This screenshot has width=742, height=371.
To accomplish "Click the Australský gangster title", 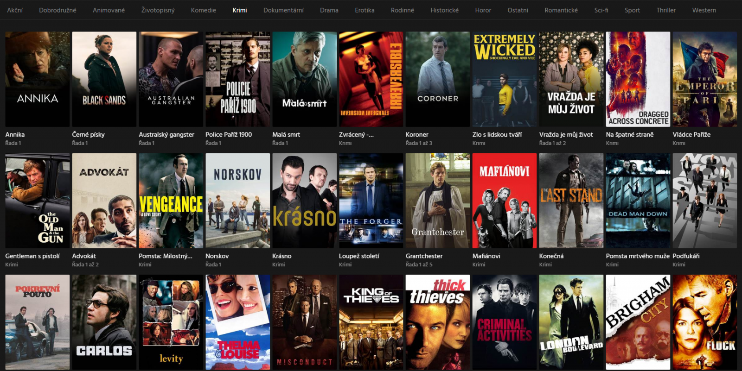I will [x=166, y=134].
